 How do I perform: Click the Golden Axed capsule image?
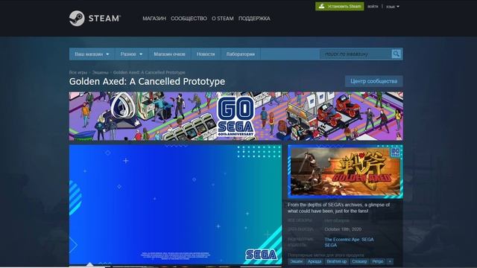click(345, 171)
